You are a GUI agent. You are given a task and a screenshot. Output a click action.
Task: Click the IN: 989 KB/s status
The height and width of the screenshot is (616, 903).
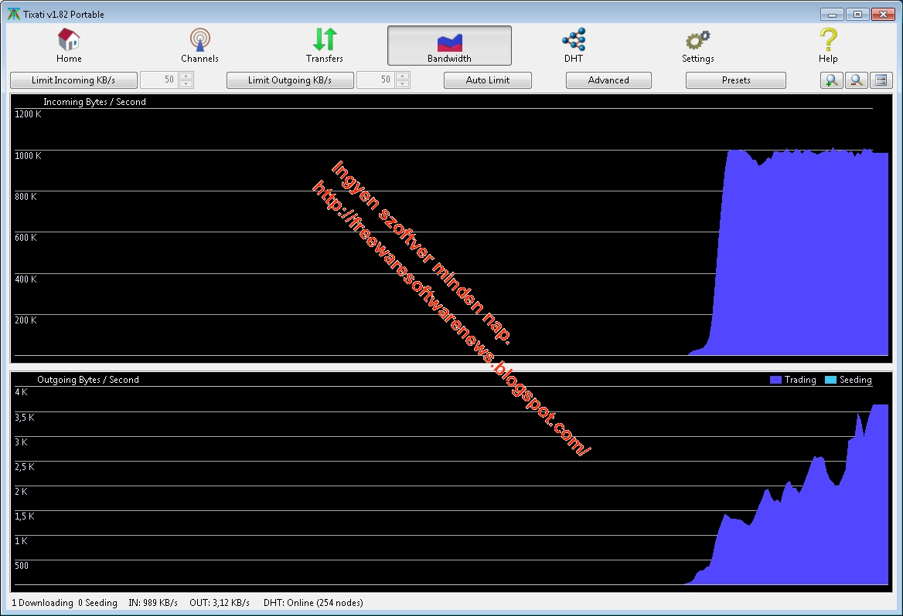coord(152,603)
